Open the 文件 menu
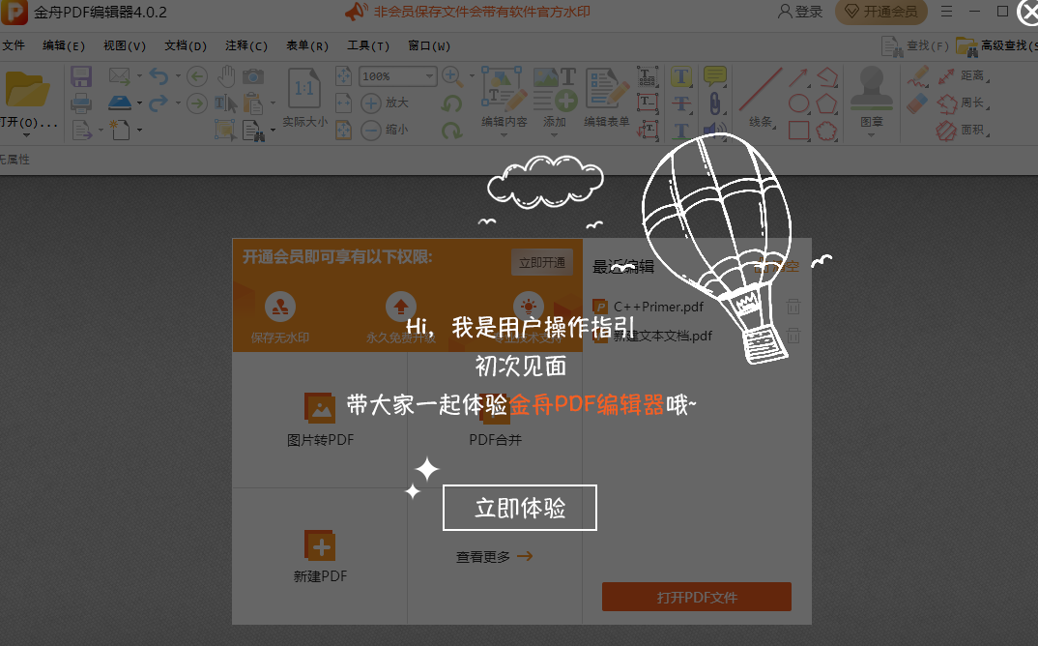 pos(14,45)
